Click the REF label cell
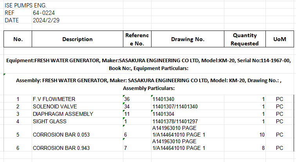Viewport: 296px width, 162px height. (x=18, y=13)
